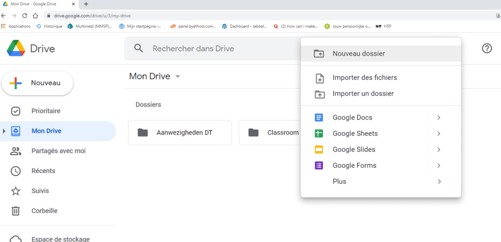
Task: Open Partagés avec moi in sidebar
Action: click(58, 151)
